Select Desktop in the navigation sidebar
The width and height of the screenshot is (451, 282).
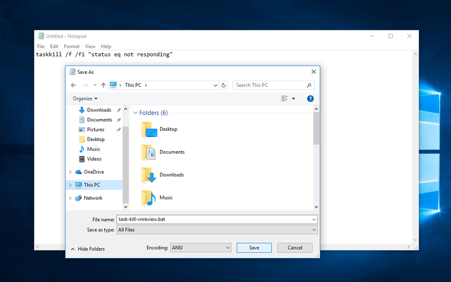[x=95, y=139]
